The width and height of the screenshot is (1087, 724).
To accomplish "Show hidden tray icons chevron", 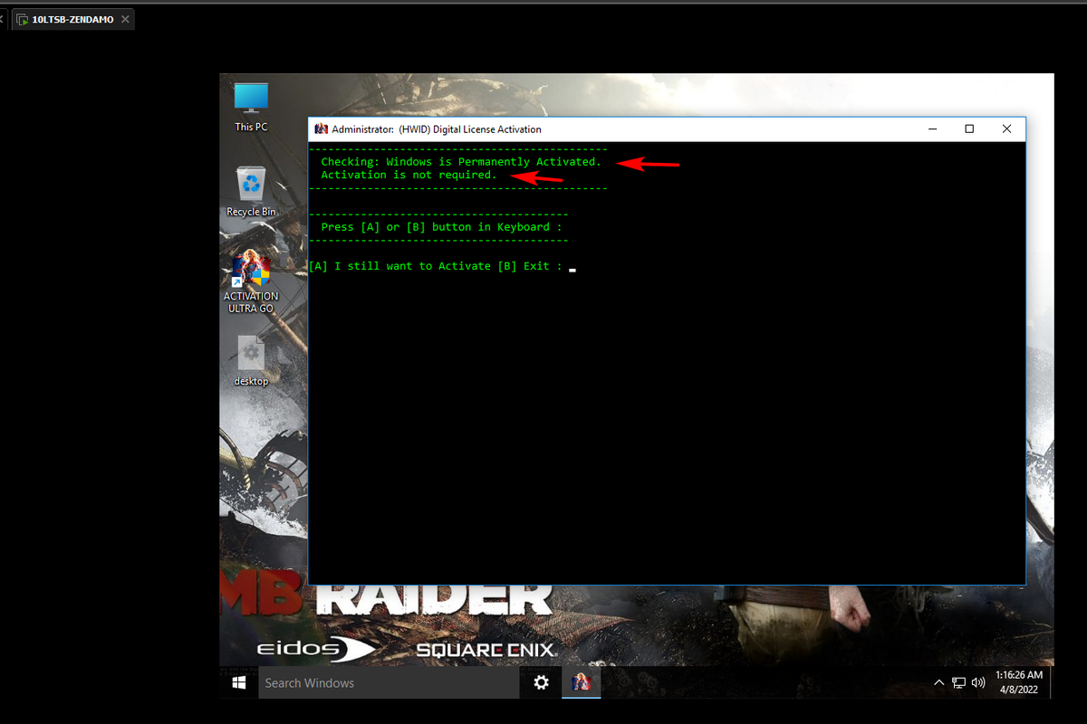I will 939,682.
